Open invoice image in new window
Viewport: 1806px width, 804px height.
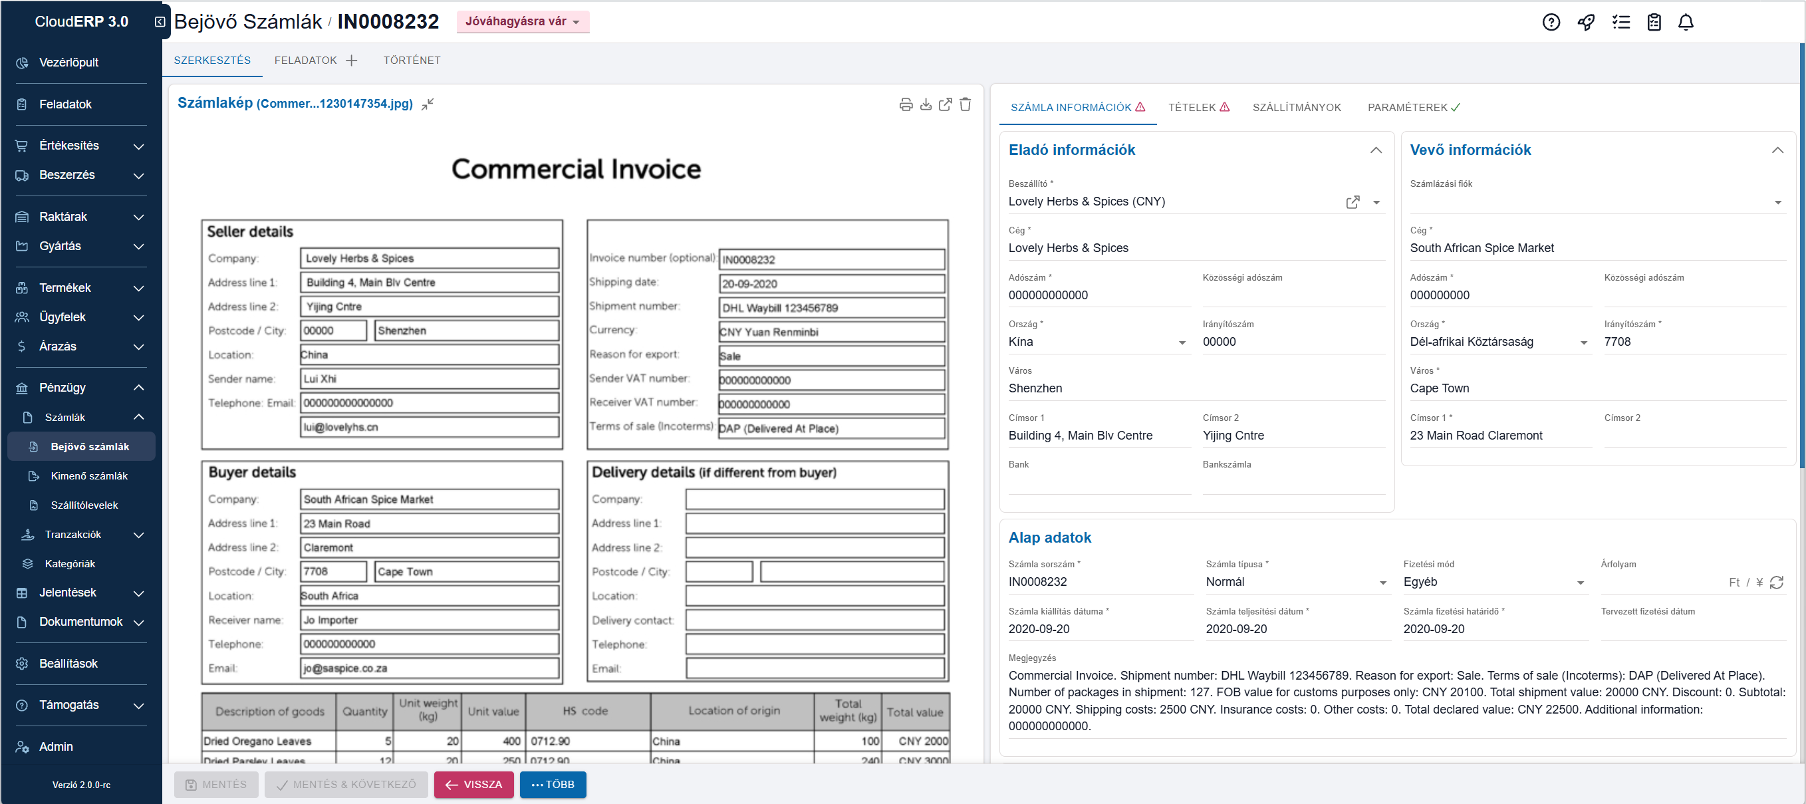tap(945, 104)
